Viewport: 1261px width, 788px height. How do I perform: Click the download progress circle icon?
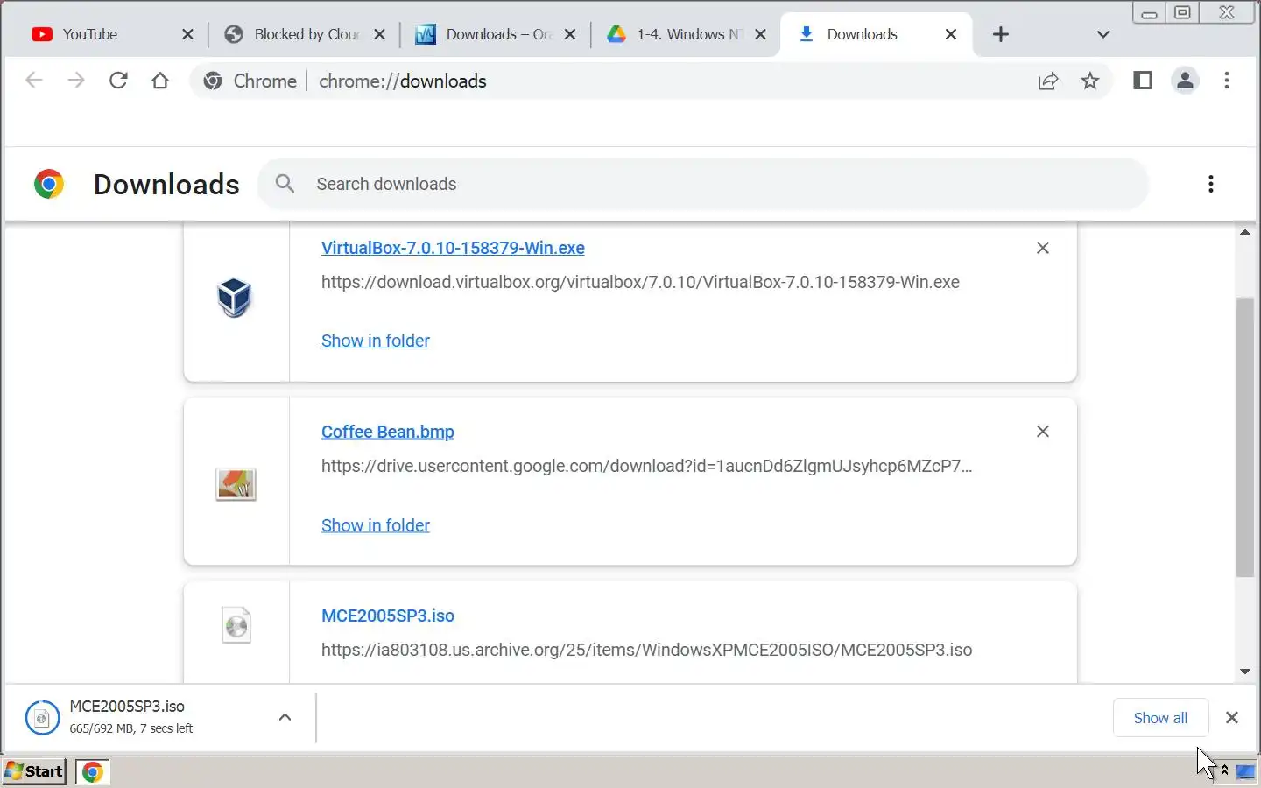(x=42, y=718)
